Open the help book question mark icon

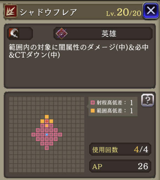click(148, 100)
